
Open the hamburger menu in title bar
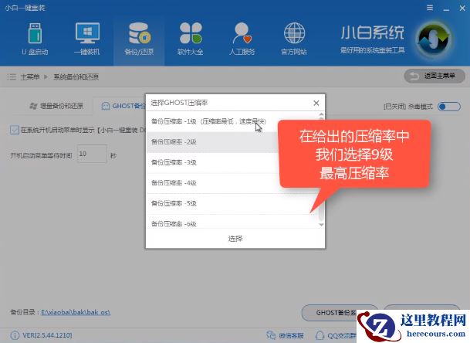(430, 8)
